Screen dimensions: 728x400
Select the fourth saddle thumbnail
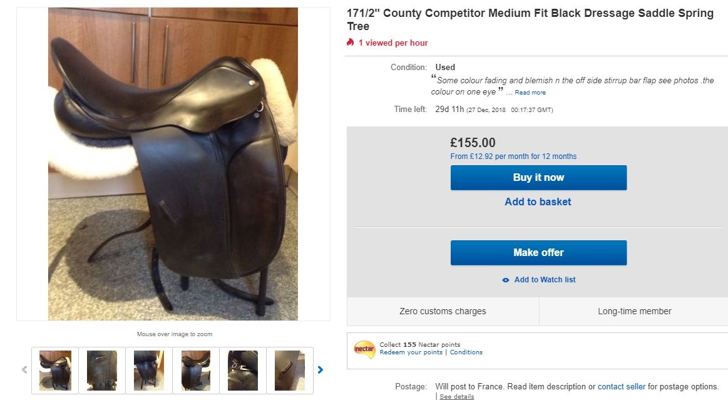(x=196, y=371)
